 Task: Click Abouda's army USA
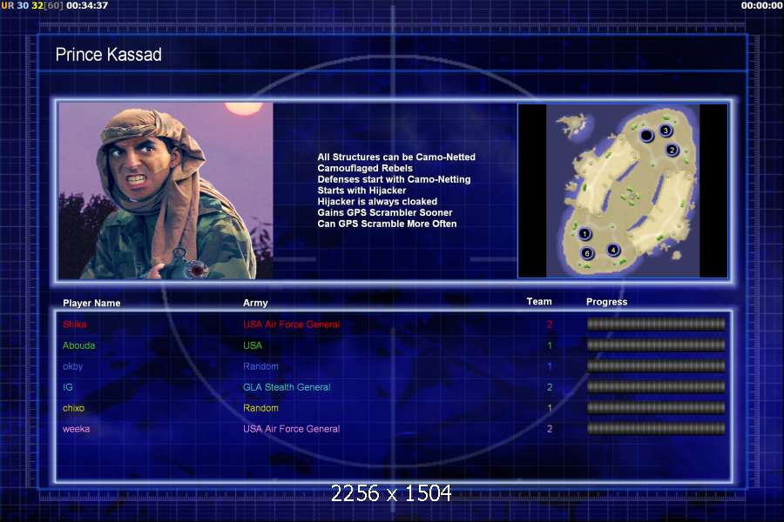pyautogui.click(x=253, y=345)
